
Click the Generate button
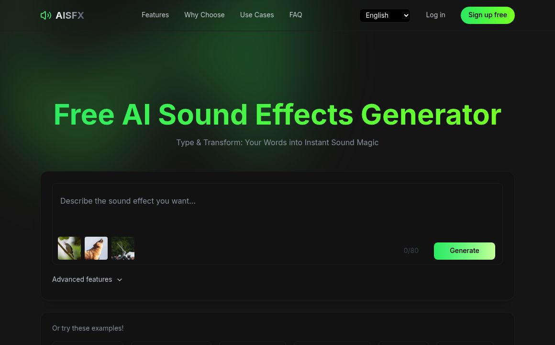pos(465,251)
